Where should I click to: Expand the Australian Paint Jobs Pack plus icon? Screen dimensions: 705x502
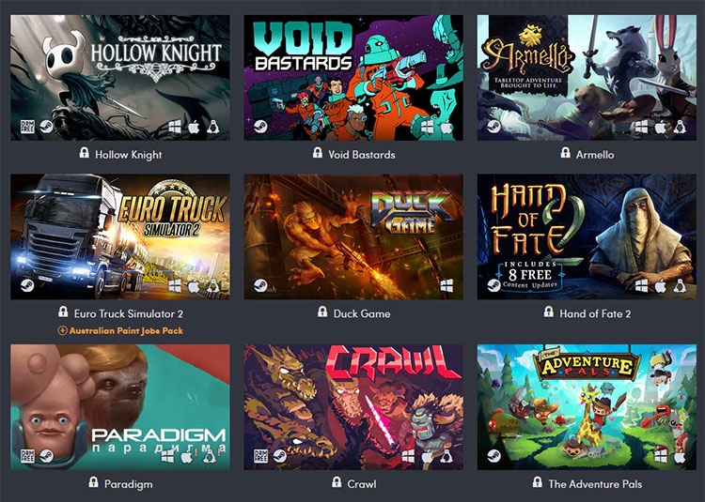63,331
